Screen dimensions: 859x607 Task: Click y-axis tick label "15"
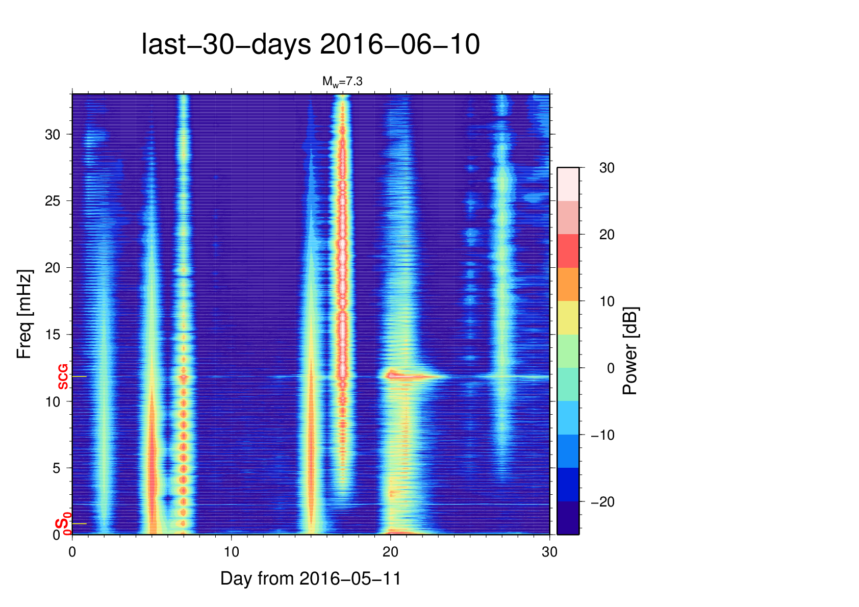(x=53, y=335)
